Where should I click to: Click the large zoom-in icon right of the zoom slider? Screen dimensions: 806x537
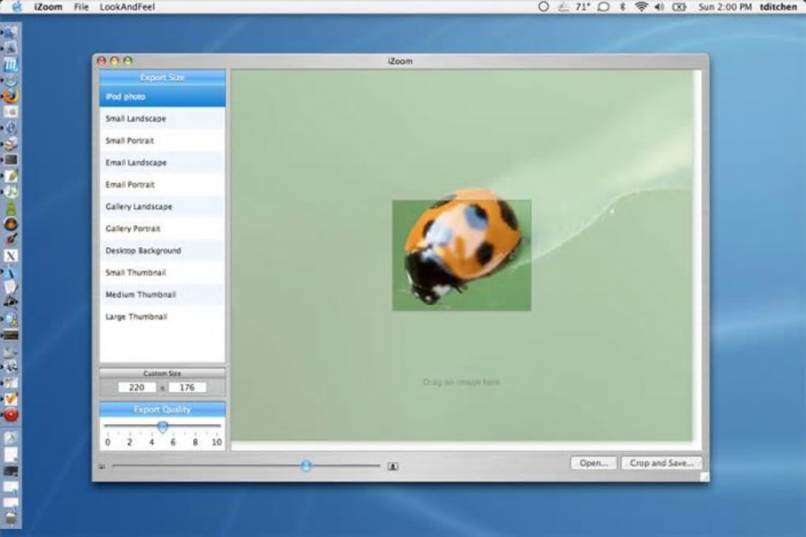[393, 466]
